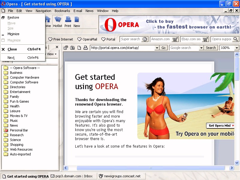Open the Help menu
Viewport: 240px width, 180px height.
115,11
